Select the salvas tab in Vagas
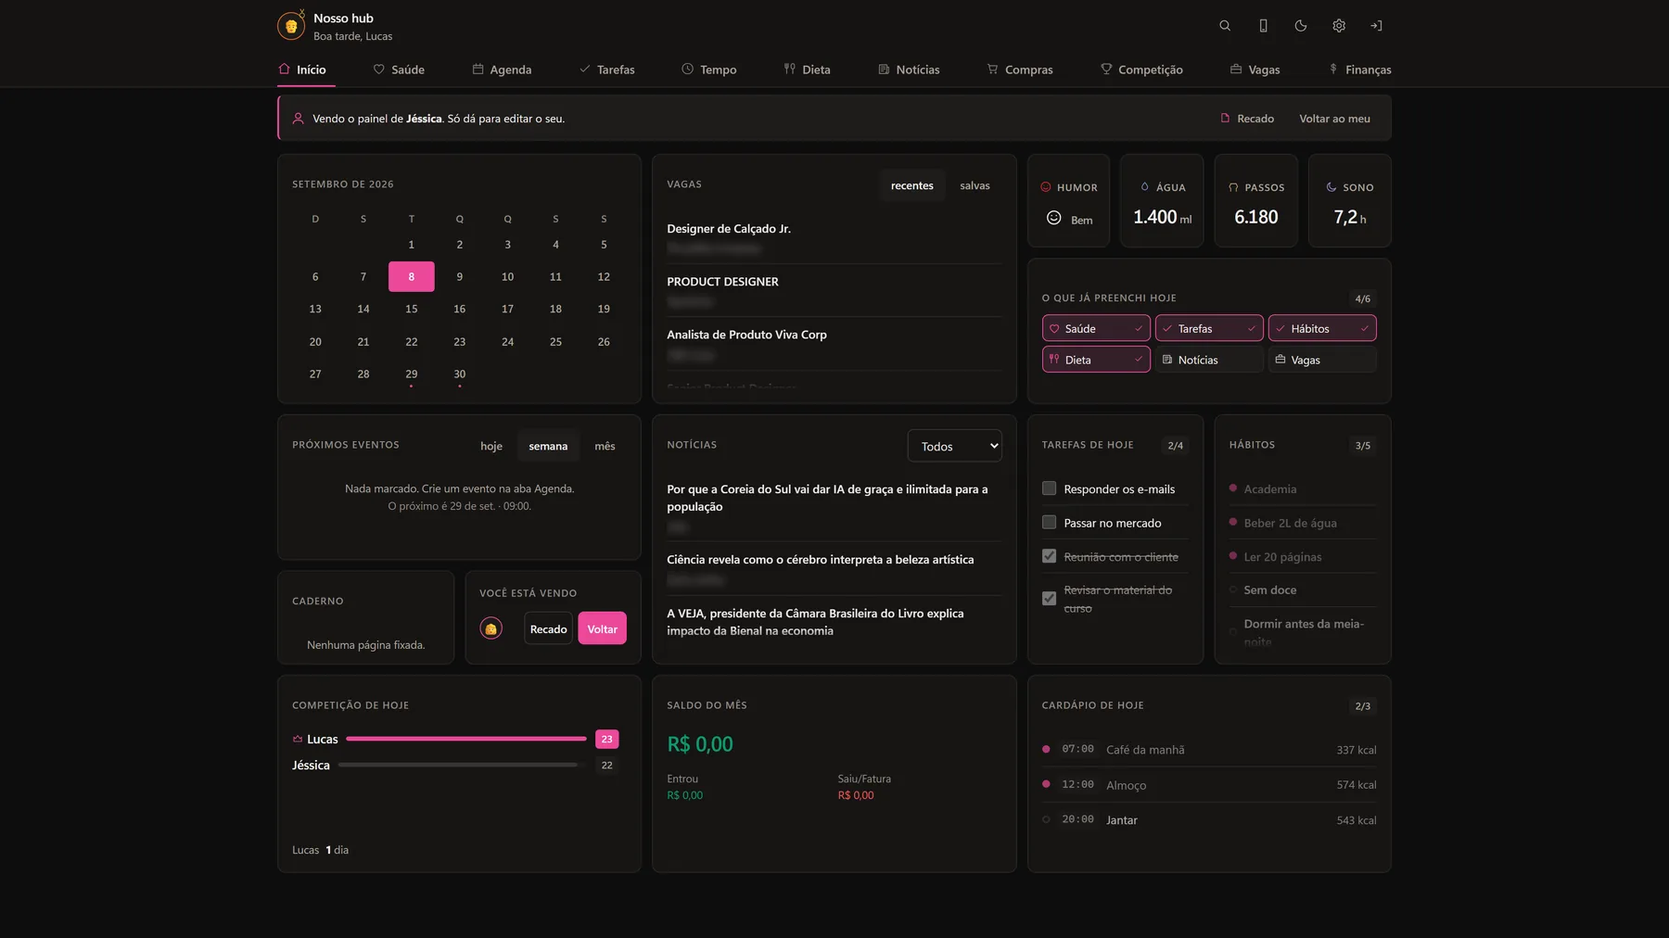 pyautogui.click(x=975, y=185)
